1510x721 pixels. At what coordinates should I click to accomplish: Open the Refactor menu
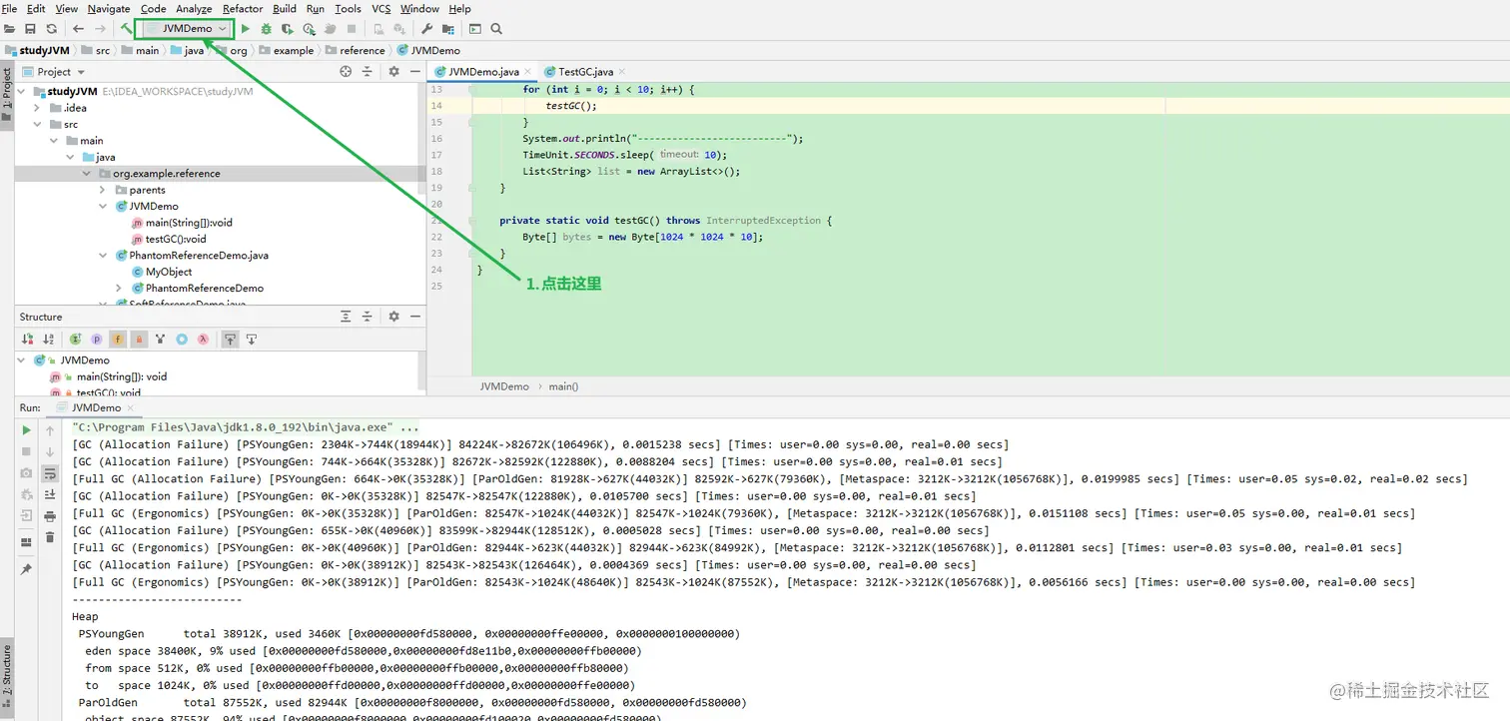click(243, 9)
